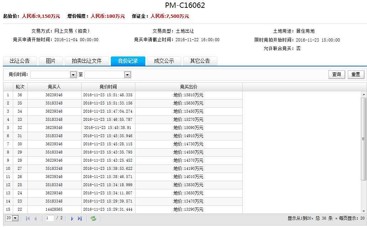Sort by the 竞买出价 column header
Screen dimensions: 367x227
click(188, 87)
